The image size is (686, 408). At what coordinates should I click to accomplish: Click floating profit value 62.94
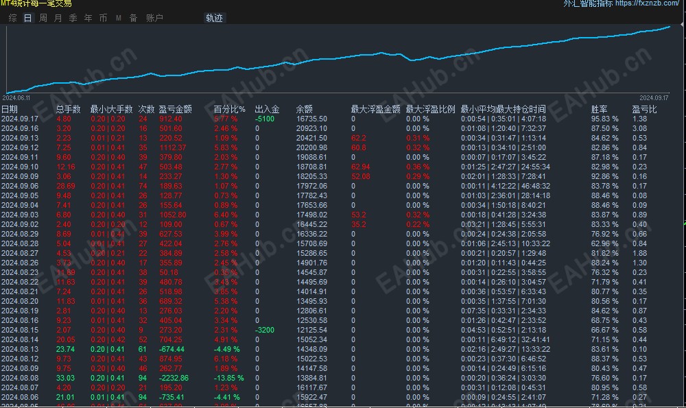(x=361, y=167)
